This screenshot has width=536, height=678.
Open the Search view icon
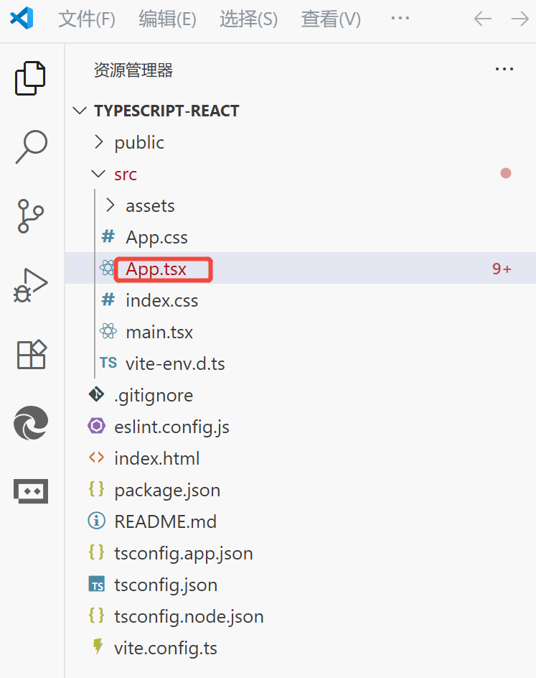coord(31,147)
